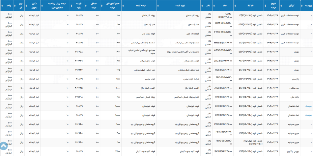Viewport: 313px width, 156px height.
Task: Click the base price ۲۷۷۳۱۸
Action: coord(79,97)
